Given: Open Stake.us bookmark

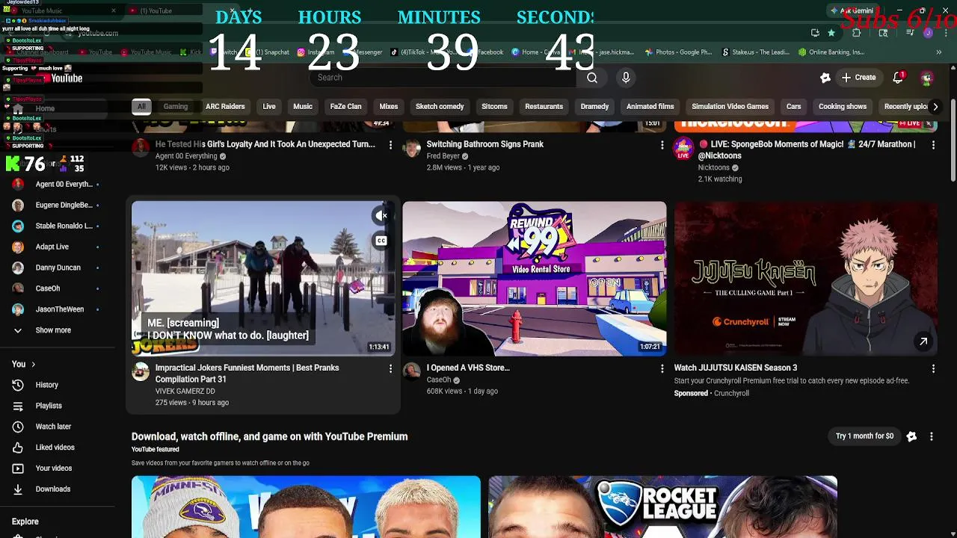Looking at the screenshot, I should (x=755, y=52).
